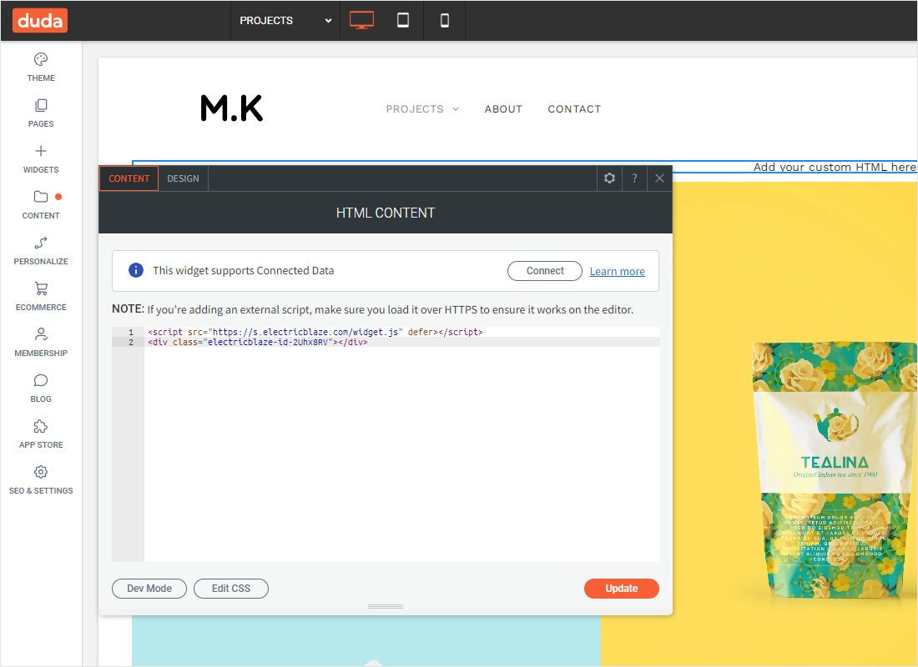Viewport: 918px width, 667px height.
Task: Click the 'Add your custom HTML here' text
Action: [835, 168]
